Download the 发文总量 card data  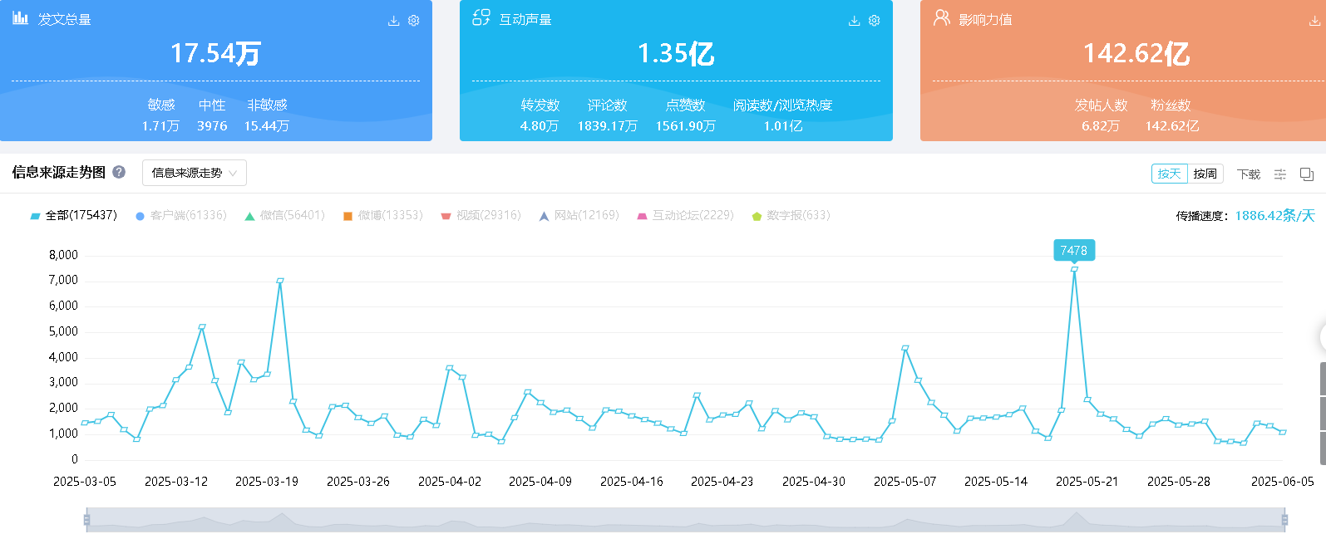(x=393, y=21)
